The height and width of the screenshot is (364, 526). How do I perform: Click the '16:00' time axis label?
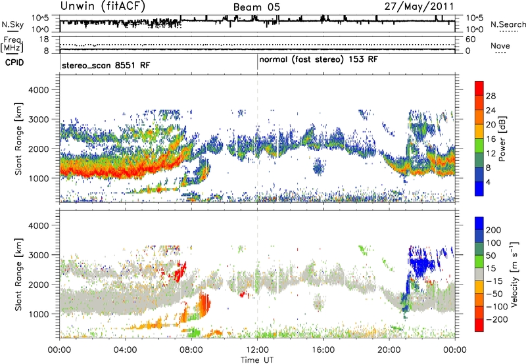(323, 350)
